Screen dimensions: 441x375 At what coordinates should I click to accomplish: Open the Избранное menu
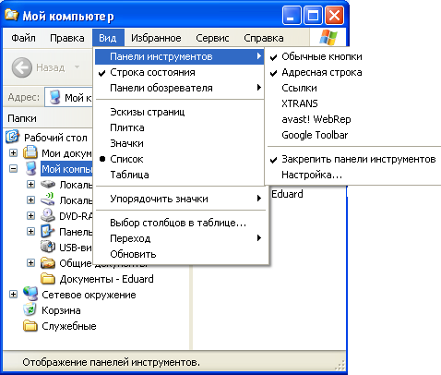156,38
